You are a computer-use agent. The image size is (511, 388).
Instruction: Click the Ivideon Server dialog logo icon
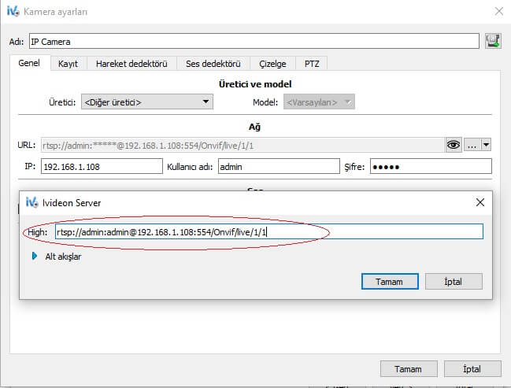tap(32, 202)
